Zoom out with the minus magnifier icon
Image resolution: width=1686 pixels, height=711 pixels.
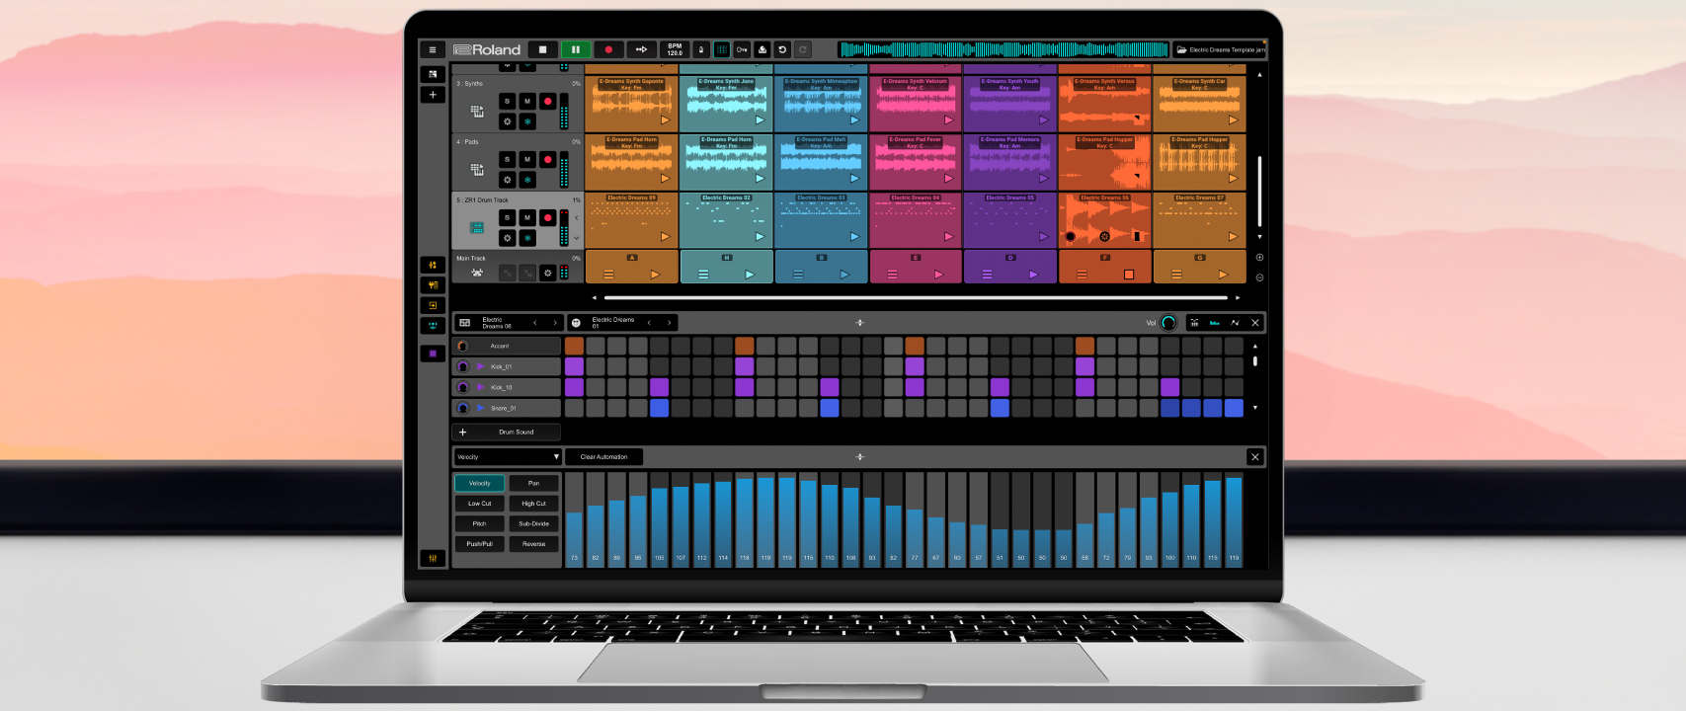click(x=1259, y=277)
